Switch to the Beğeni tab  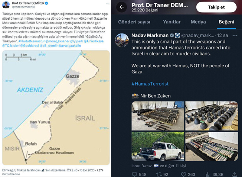pos(226,22)
